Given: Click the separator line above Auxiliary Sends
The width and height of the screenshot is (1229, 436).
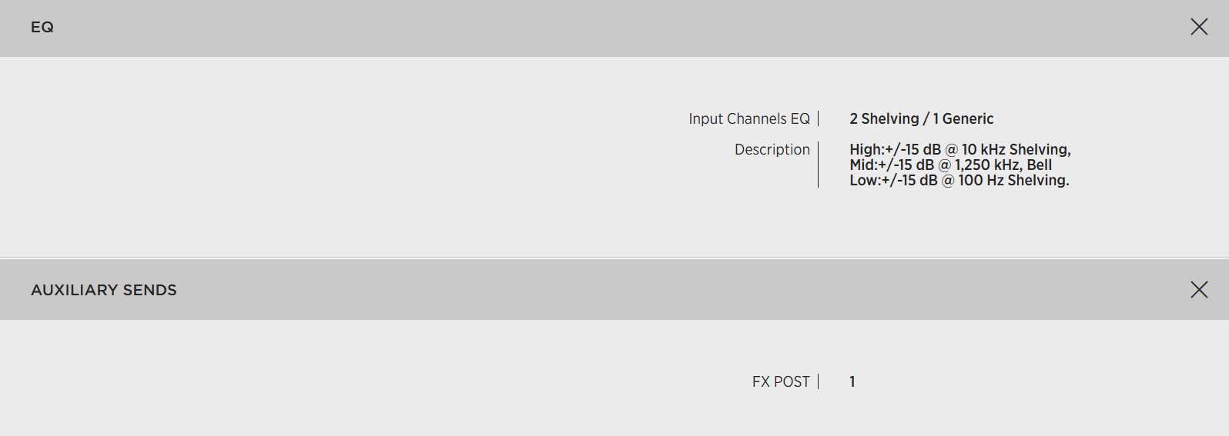Looking at the screenshot, I should click(614, 258).
